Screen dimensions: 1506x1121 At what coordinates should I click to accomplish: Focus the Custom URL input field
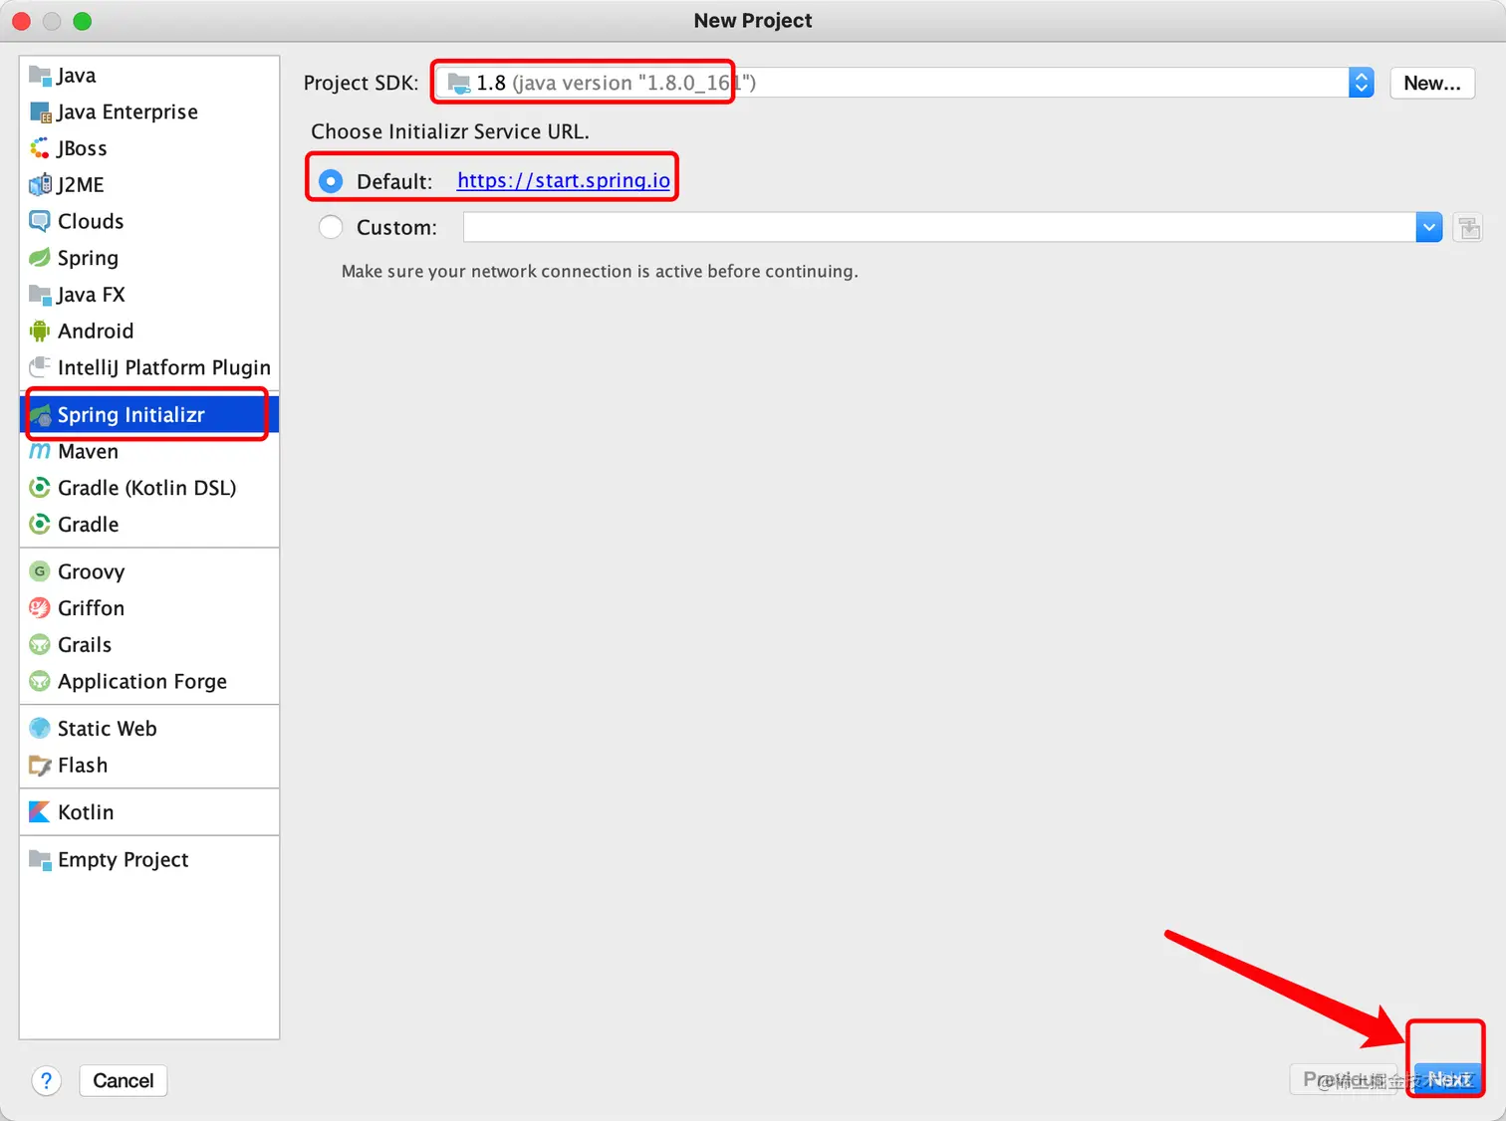click(939, 227)
